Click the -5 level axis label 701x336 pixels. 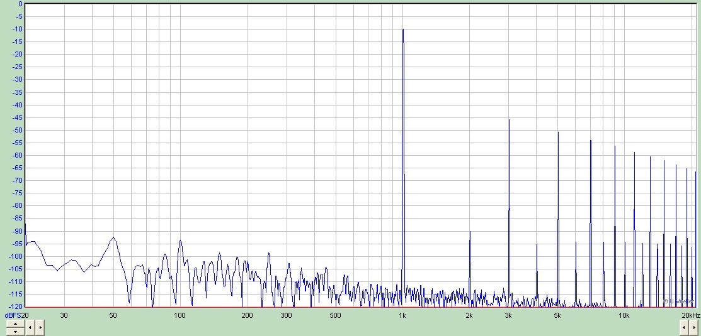click(18, 16)
